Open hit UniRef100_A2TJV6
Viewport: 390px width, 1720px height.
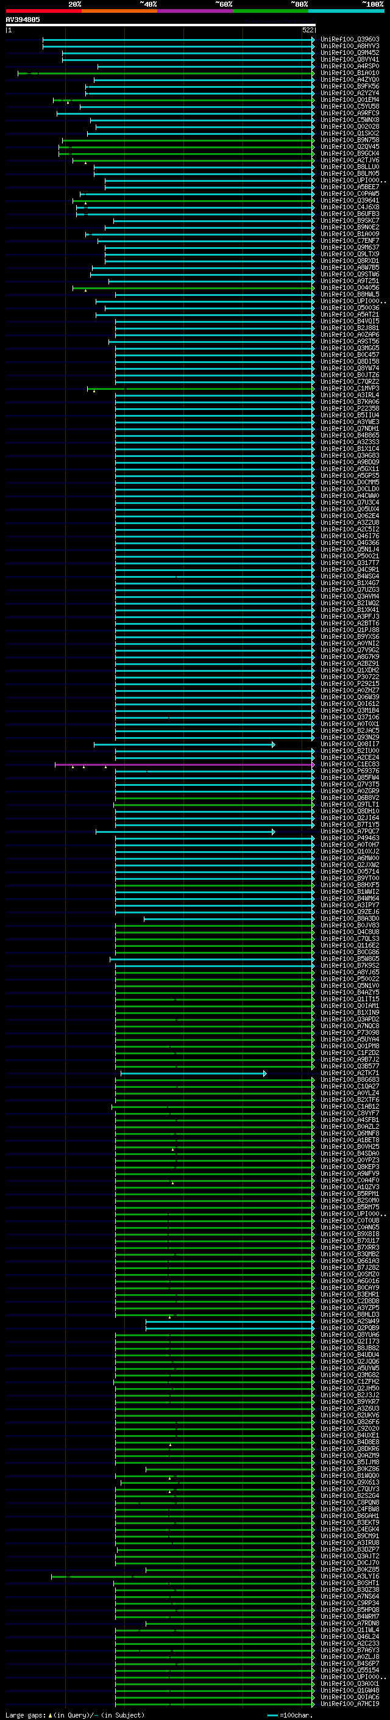tap(349, 160)
